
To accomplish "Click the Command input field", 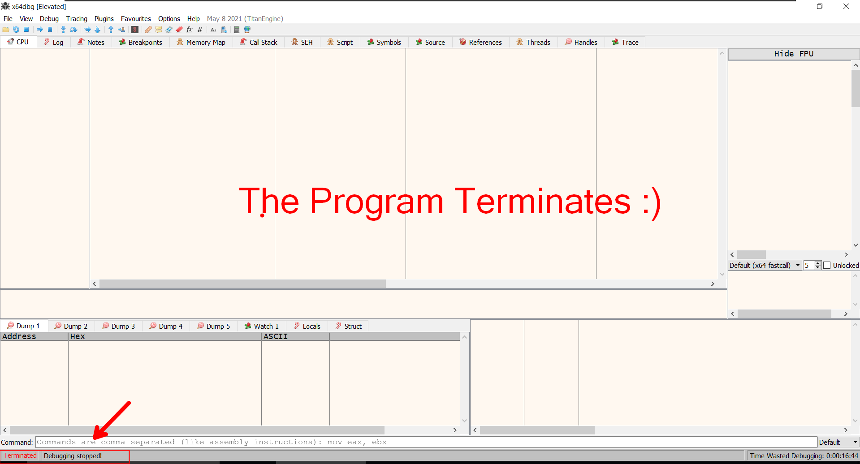I will (426, 442).
